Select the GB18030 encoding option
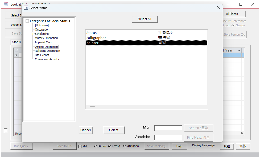The height and width of the screenshot is (158, 260). coord(125,146)
